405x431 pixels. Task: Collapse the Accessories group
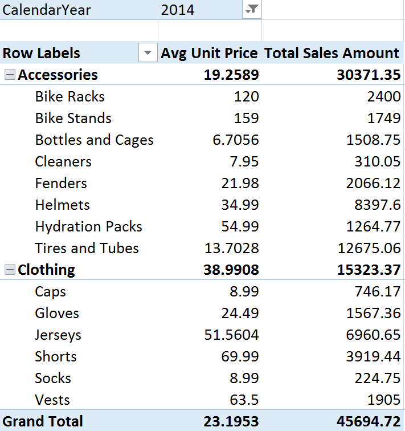[x=10, y=75]
